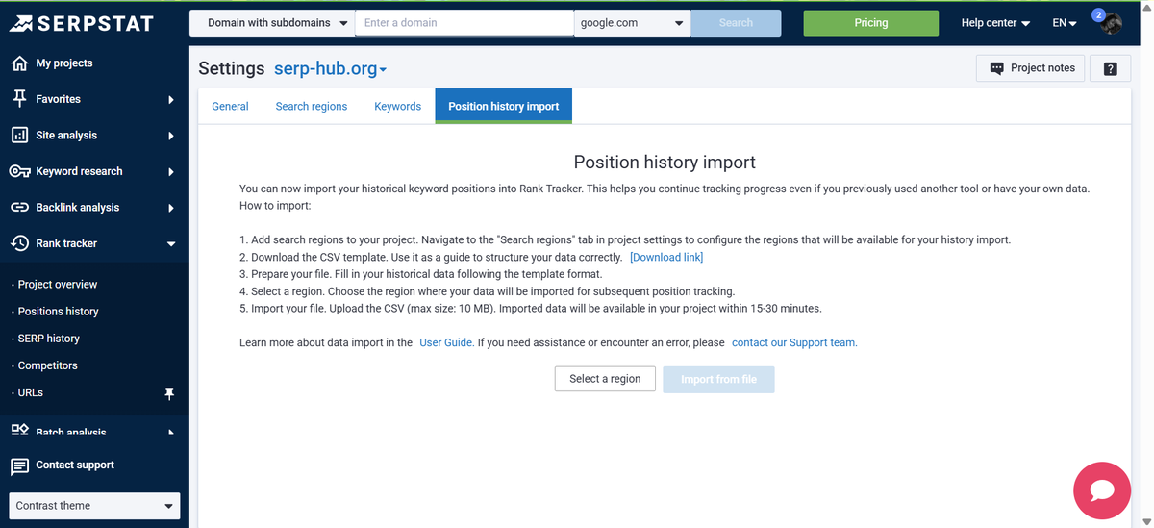Open the user profile avatar
The image size is (1154, 528).
click(1112, 24)
